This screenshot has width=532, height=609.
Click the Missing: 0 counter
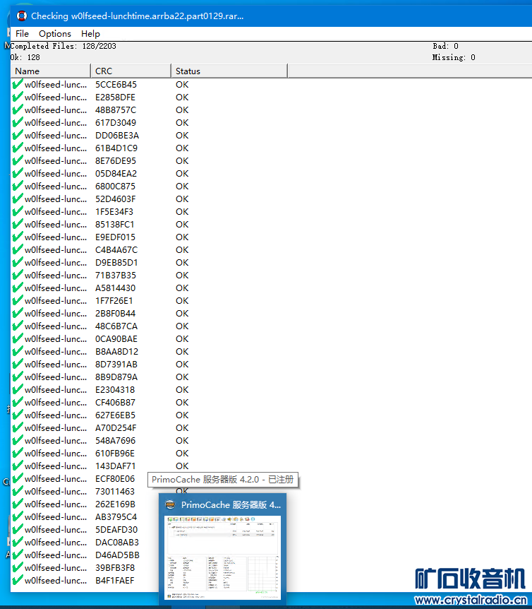tap(454, 57)
